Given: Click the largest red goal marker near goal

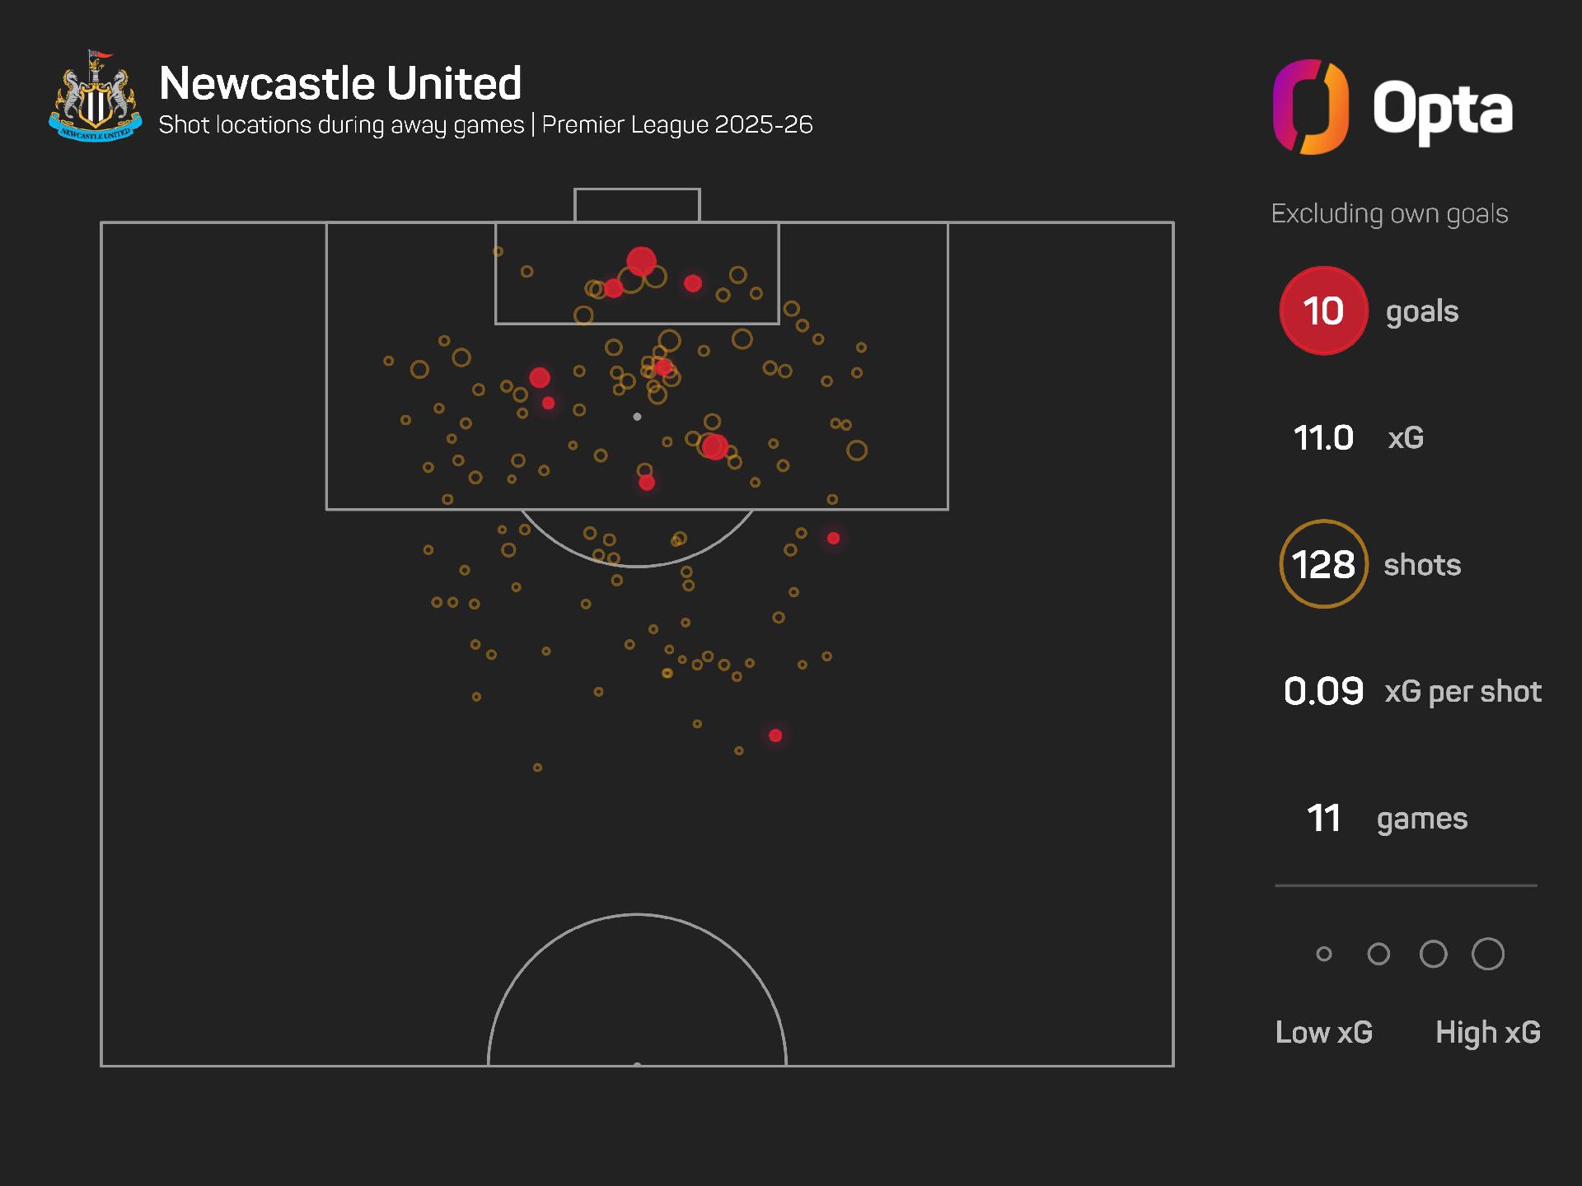Looking at the screenshot, I should (641, 262).
